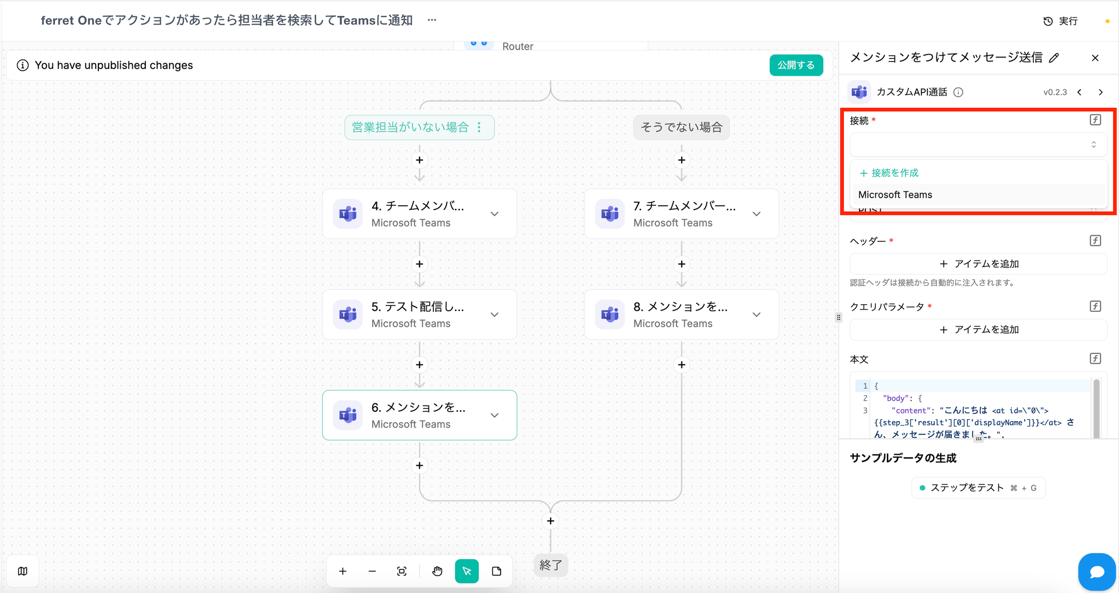Select the pointer selection tool
1119x593 pixels.
coord(467,571)
